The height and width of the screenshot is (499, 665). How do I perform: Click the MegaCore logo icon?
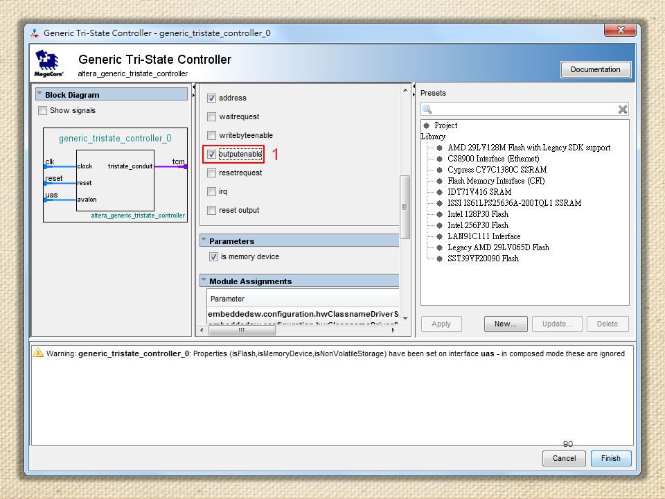(x=48, y=63)
